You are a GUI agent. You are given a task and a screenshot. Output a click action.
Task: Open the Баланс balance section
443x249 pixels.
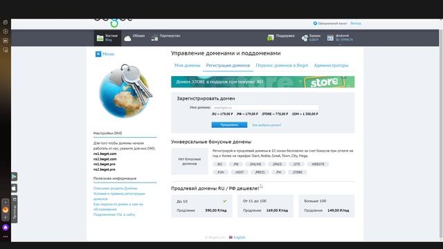[x=311, y=37]
